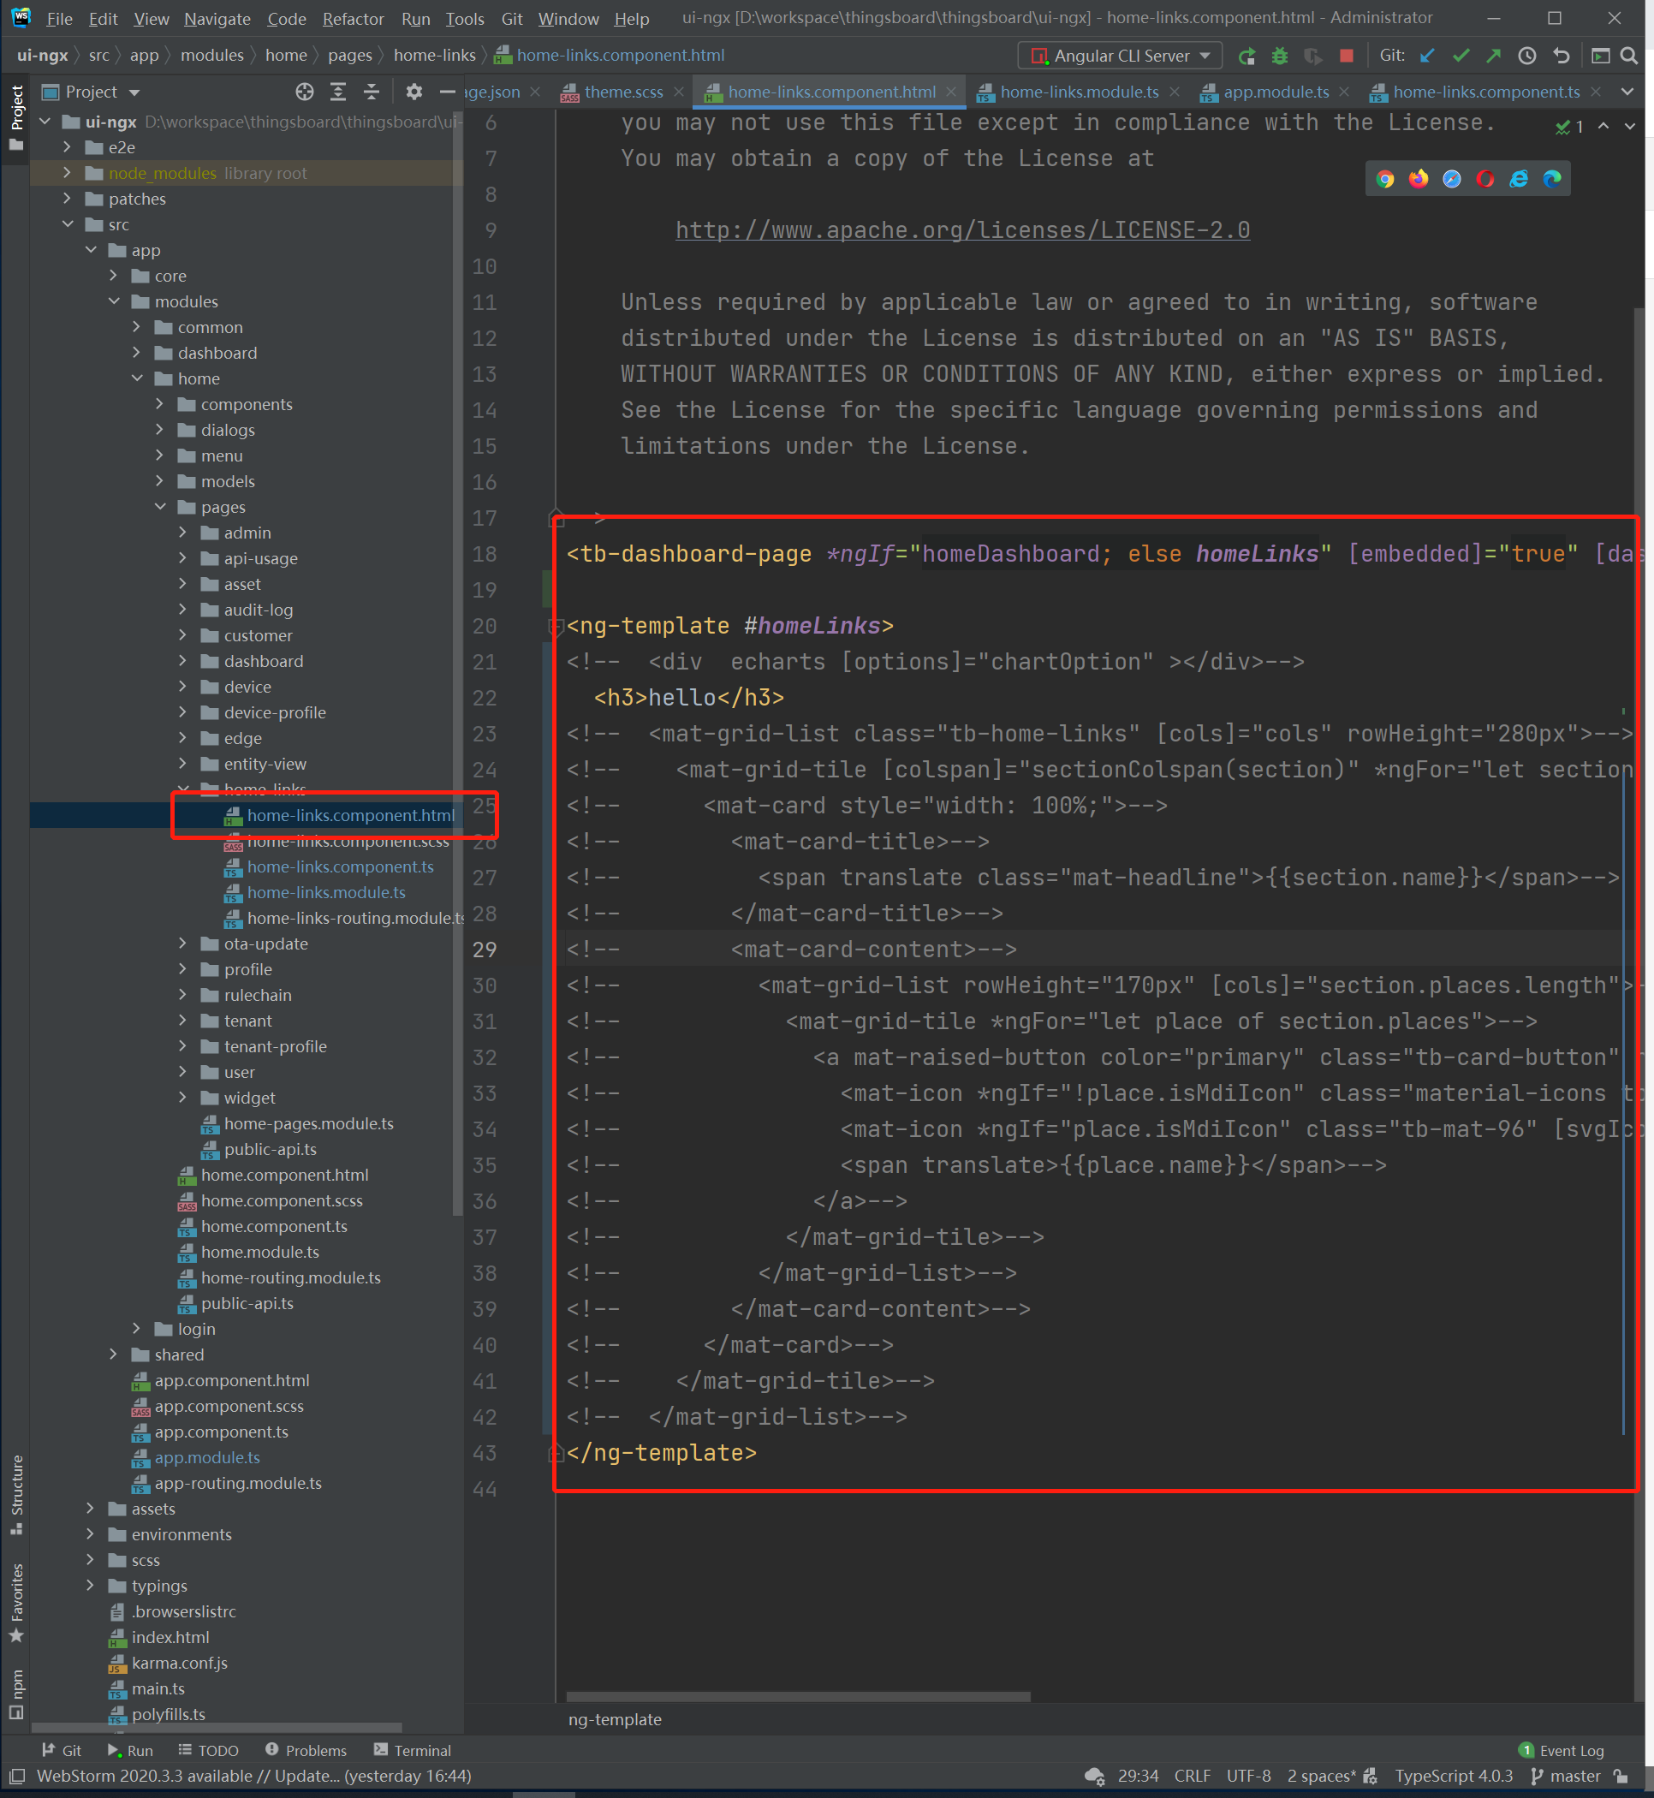Open the Angular CLI Server configuration dropdown

(1120, 56)
